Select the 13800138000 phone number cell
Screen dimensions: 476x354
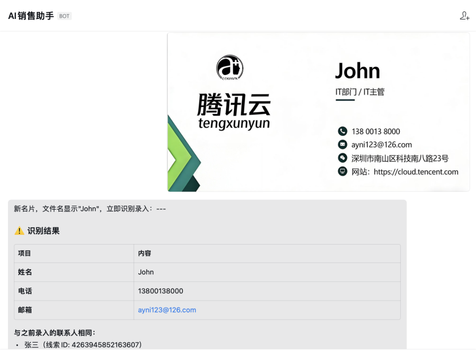[x=161, y=291]
